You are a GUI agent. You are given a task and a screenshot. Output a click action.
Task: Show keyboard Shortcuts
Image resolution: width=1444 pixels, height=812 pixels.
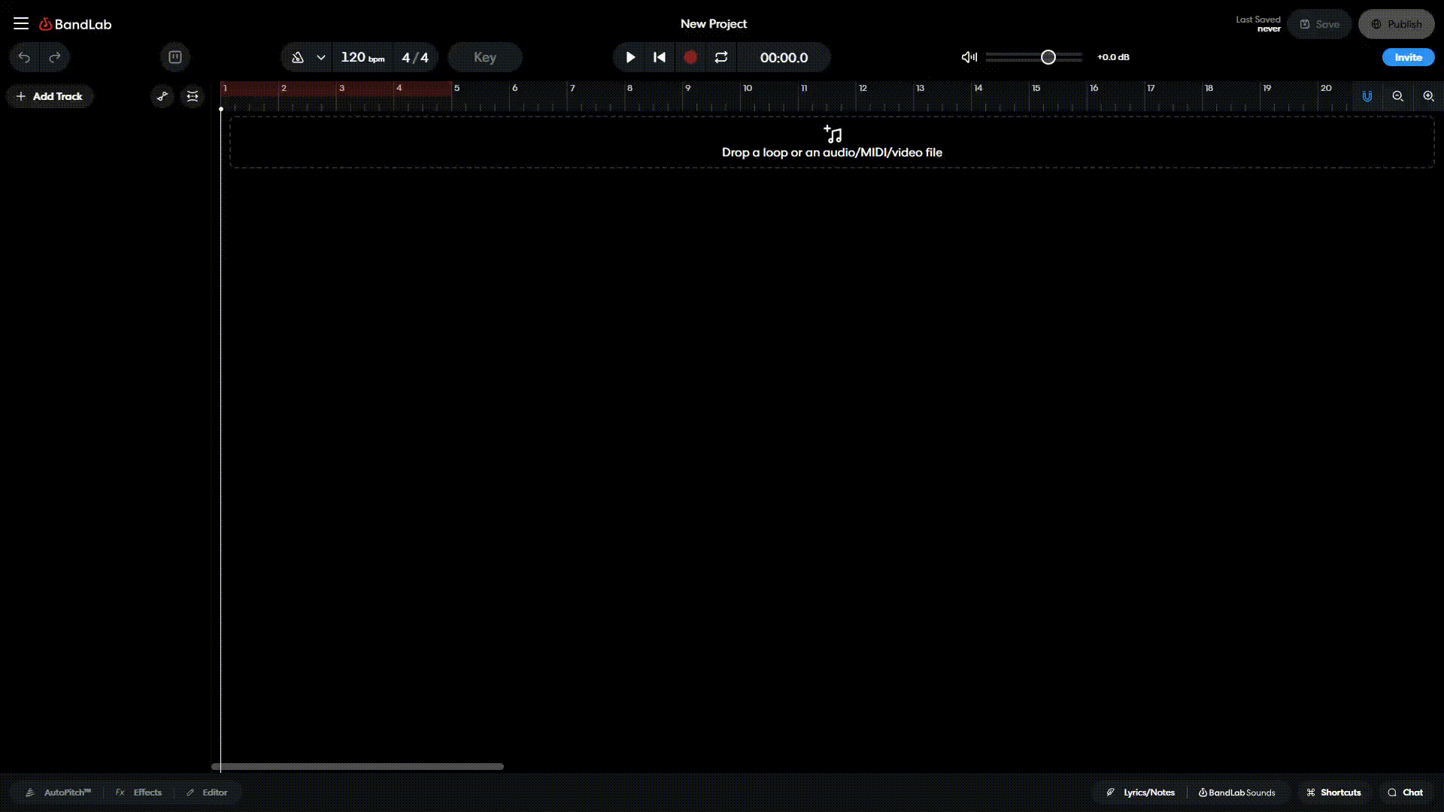[x=1333, y=792]
